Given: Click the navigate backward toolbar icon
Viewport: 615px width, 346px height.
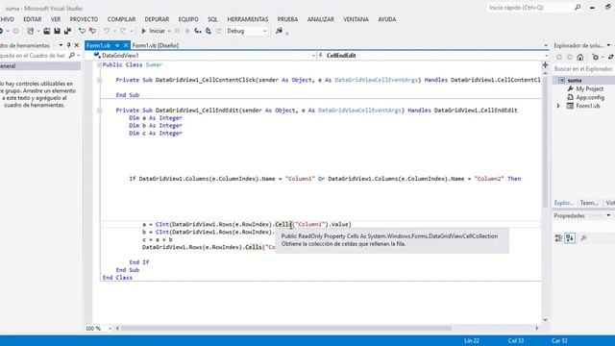Looking at the screenshot, I should click(x=2, y=31).
